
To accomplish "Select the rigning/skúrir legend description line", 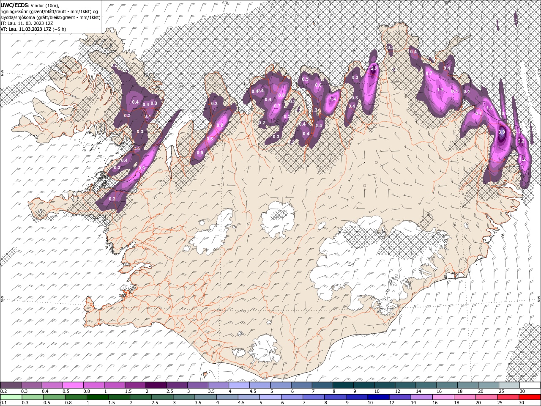I will pos(50,11).
